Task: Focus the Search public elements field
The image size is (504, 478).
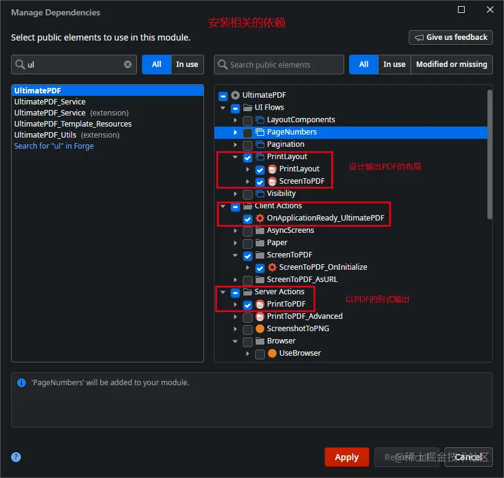Action: tap(279, 65)
